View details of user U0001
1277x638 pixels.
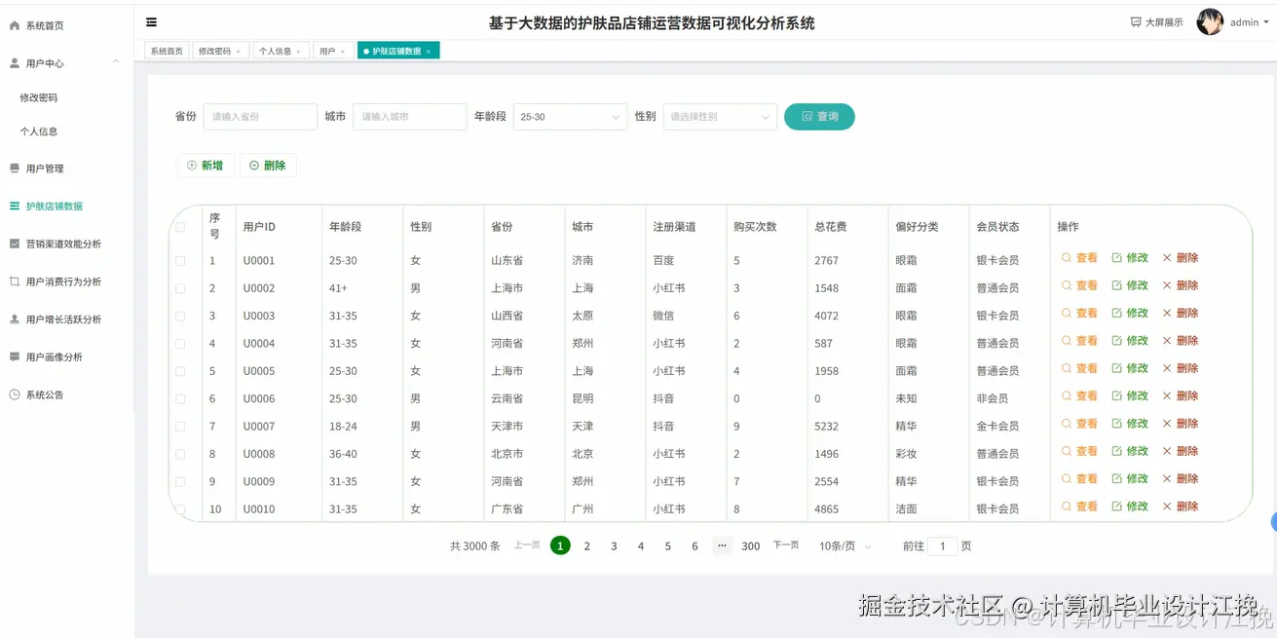coord(1079,258)
